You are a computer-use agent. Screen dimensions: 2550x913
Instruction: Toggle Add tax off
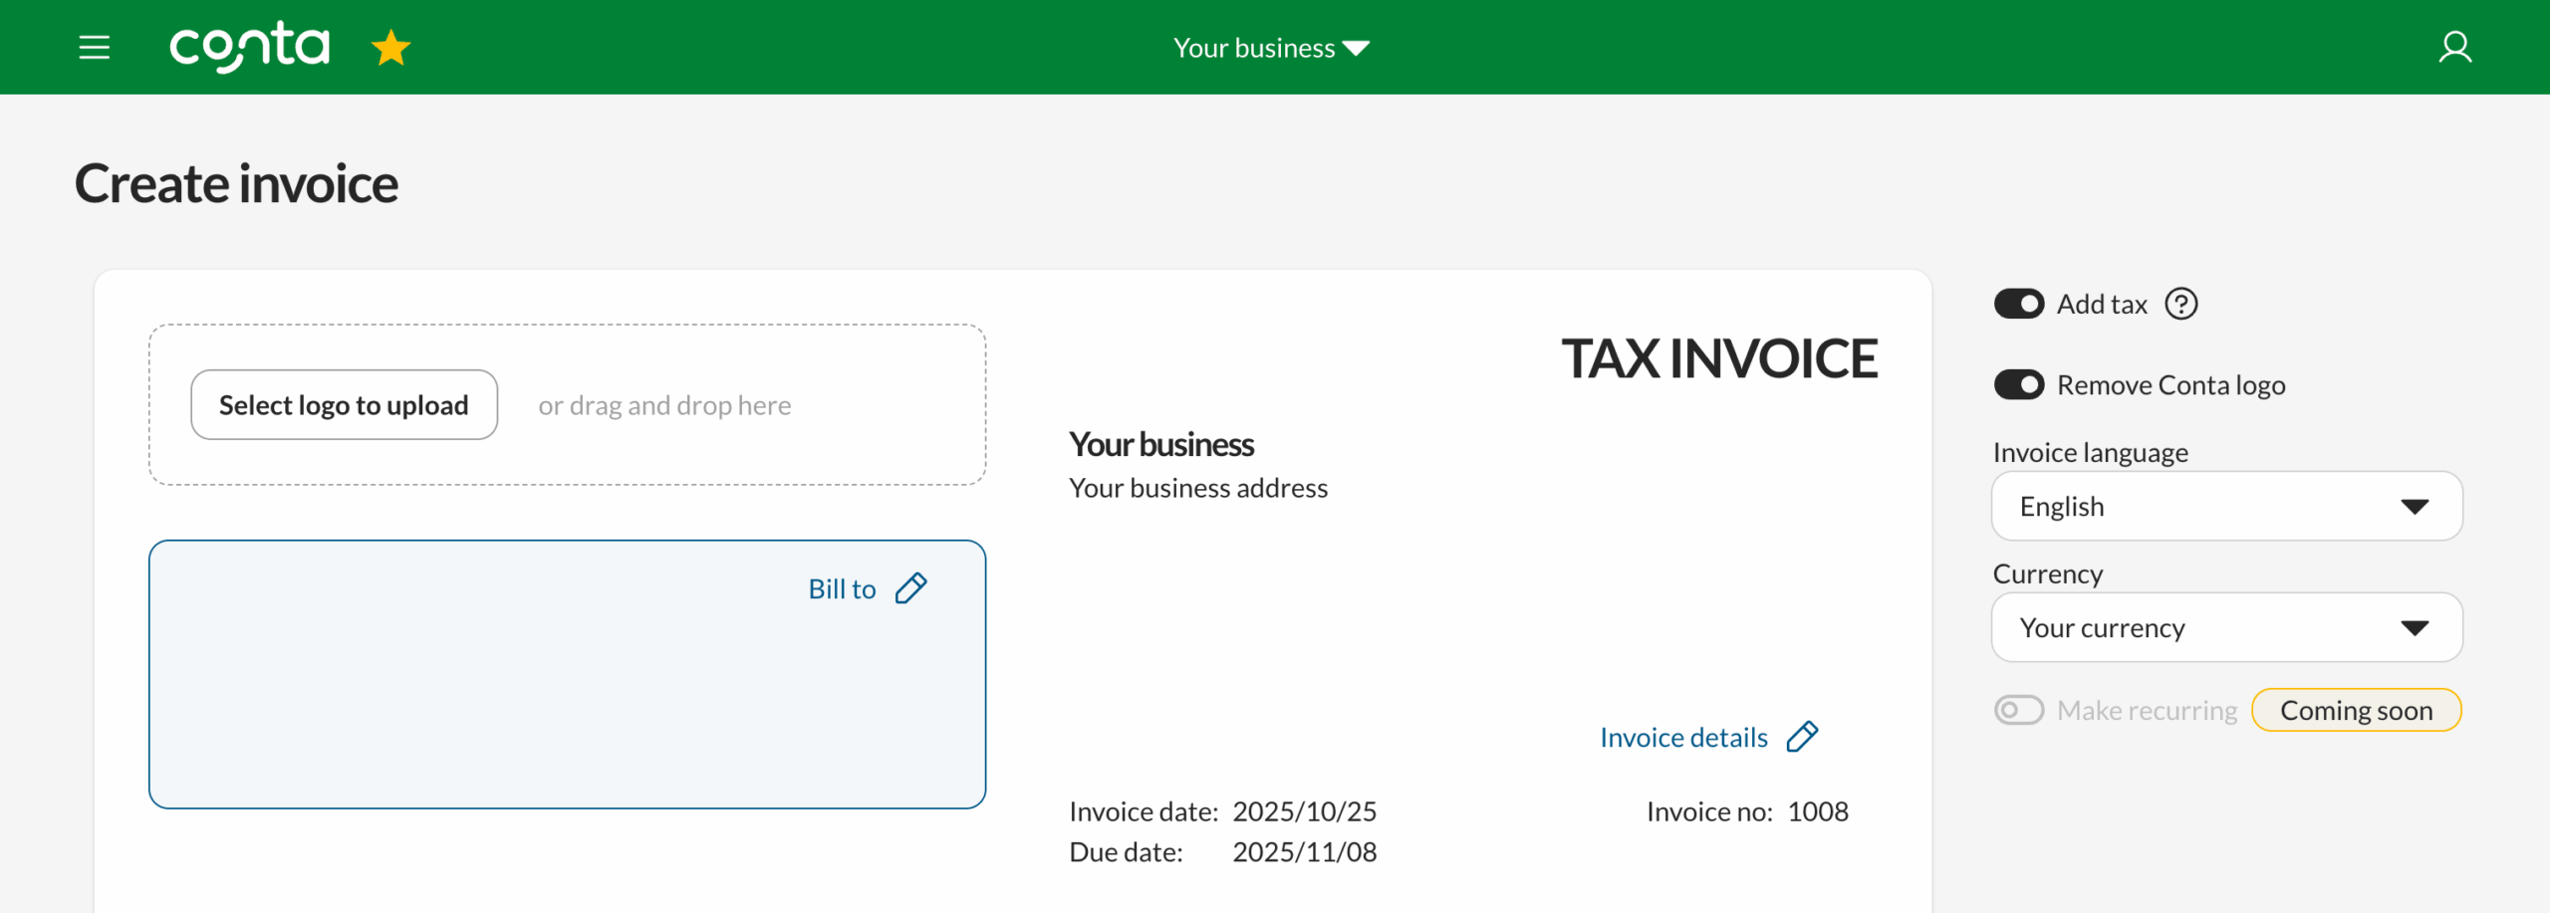[2020, 304]
